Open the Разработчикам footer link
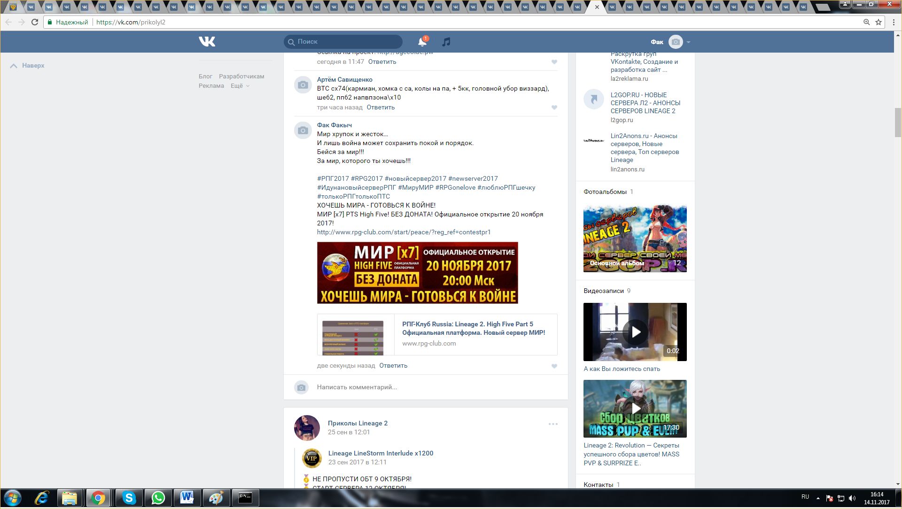Screen dimensions: 902x509 point(241,76)
